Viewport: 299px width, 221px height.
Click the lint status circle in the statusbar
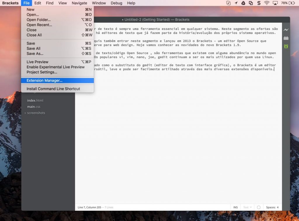click(259, 207)
